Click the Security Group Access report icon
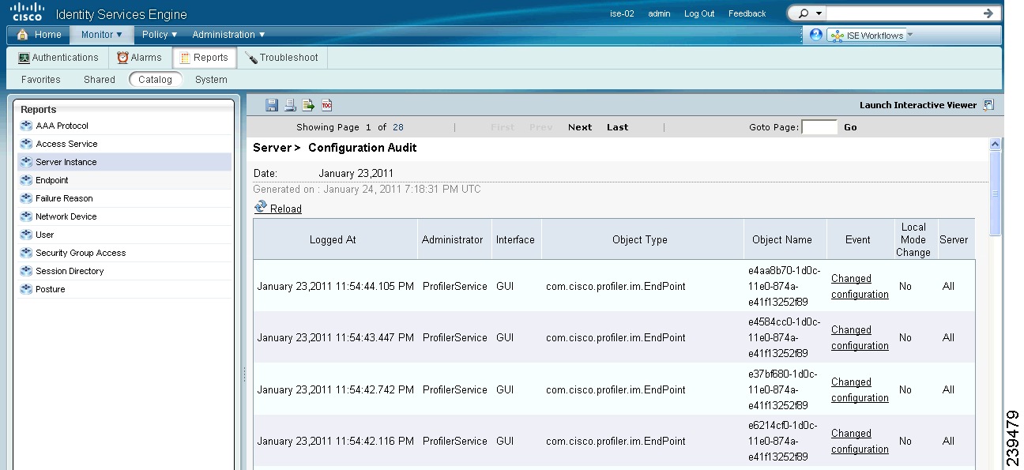 tap(26, 253)
